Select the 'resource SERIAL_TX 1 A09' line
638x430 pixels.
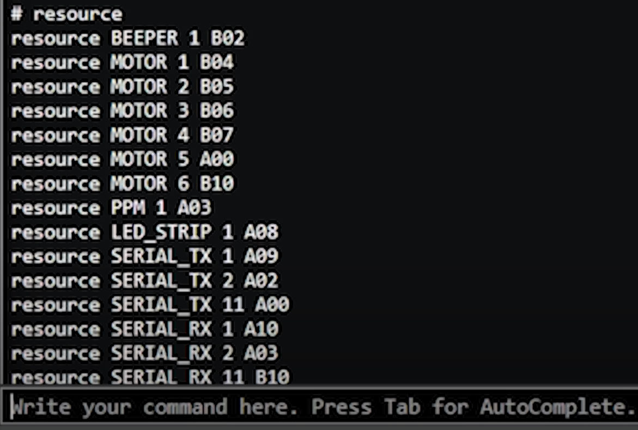tap(144, 256)
